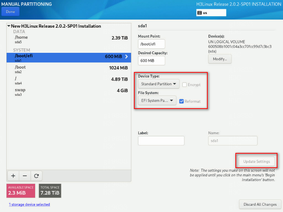Viewport: 283px width, 212px height.
Task: Select the swap sda3 partition
Action: [x=69, y=92]
